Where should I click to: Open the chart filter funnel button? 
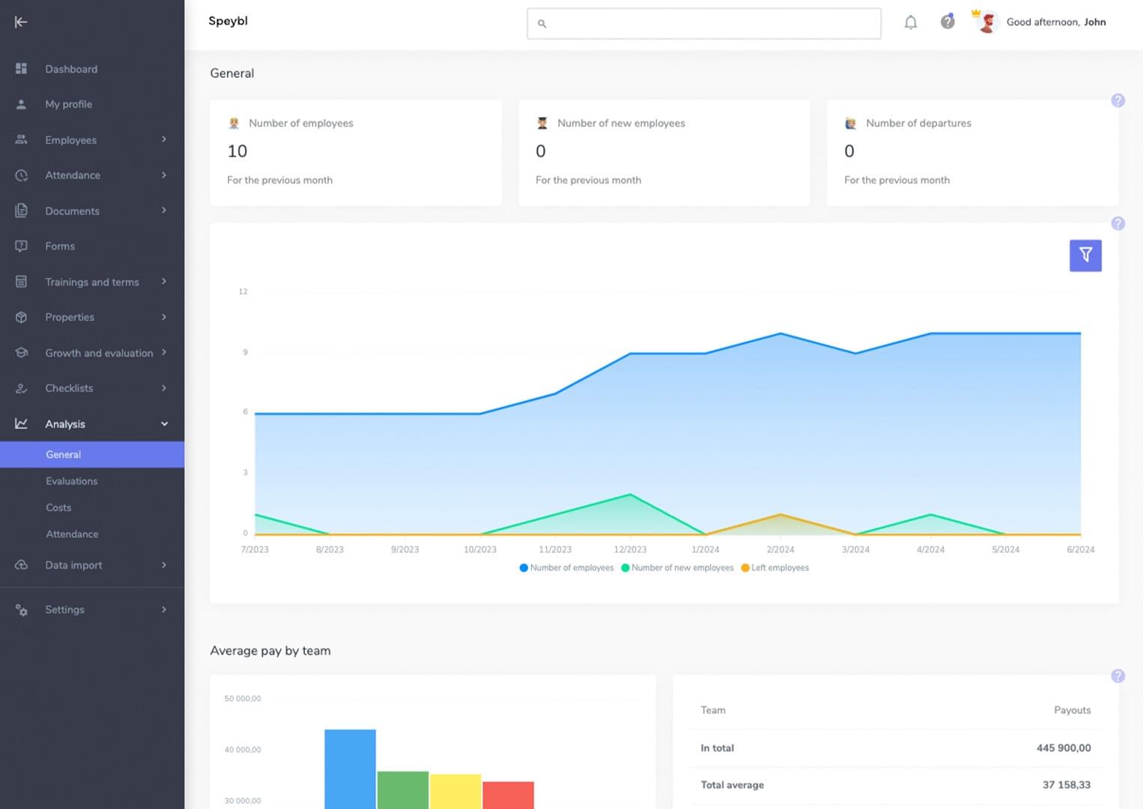[x=1085, y=255]
